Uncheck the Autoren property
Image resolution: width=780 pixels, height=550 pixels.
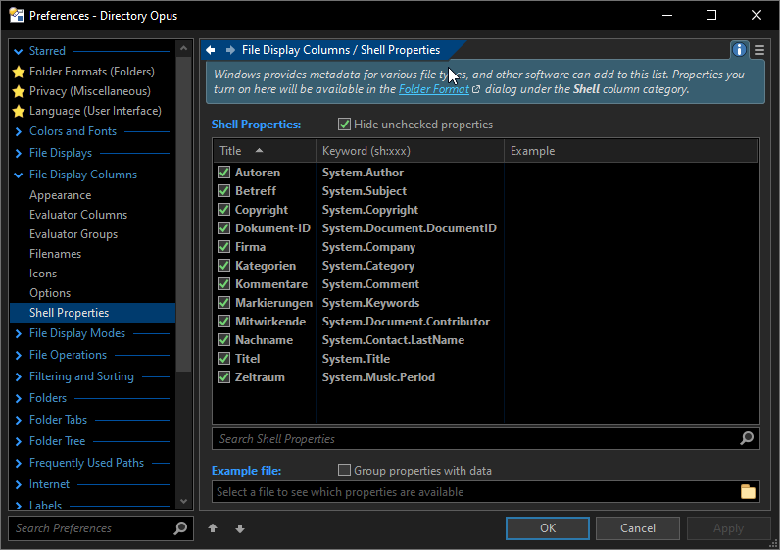(x=223, y=173)
